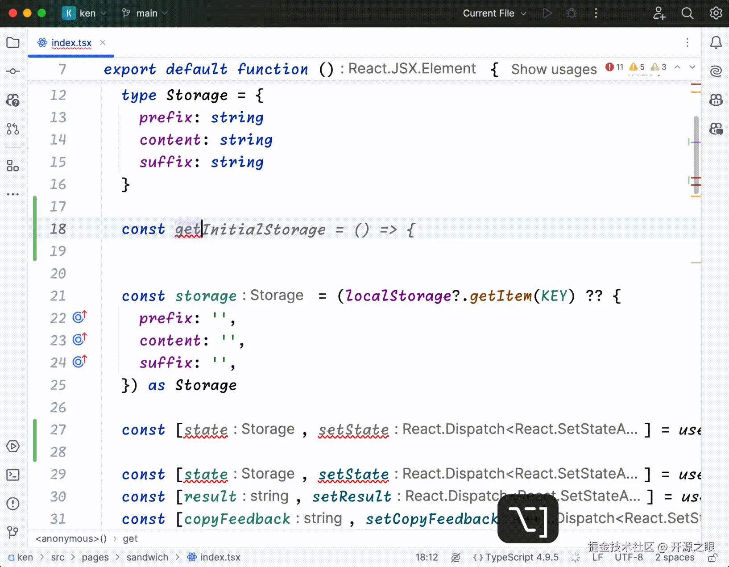This screenshot has height=567, width=729.
Task: Select pages in navigation bar breadcrumb
Action: pos(95,558)
